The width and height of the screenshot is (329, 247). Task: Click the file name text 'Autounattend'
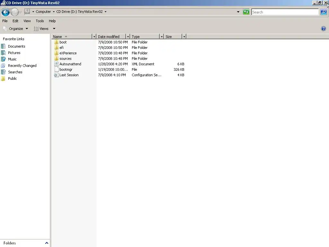point(70,64)
